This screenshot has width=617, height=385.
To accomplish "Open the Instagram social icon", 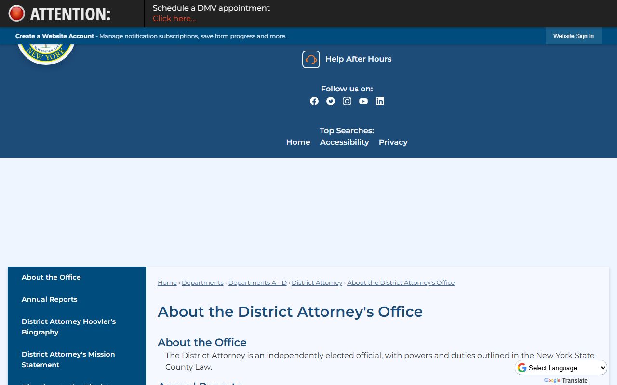I will (x=347, y=101).
